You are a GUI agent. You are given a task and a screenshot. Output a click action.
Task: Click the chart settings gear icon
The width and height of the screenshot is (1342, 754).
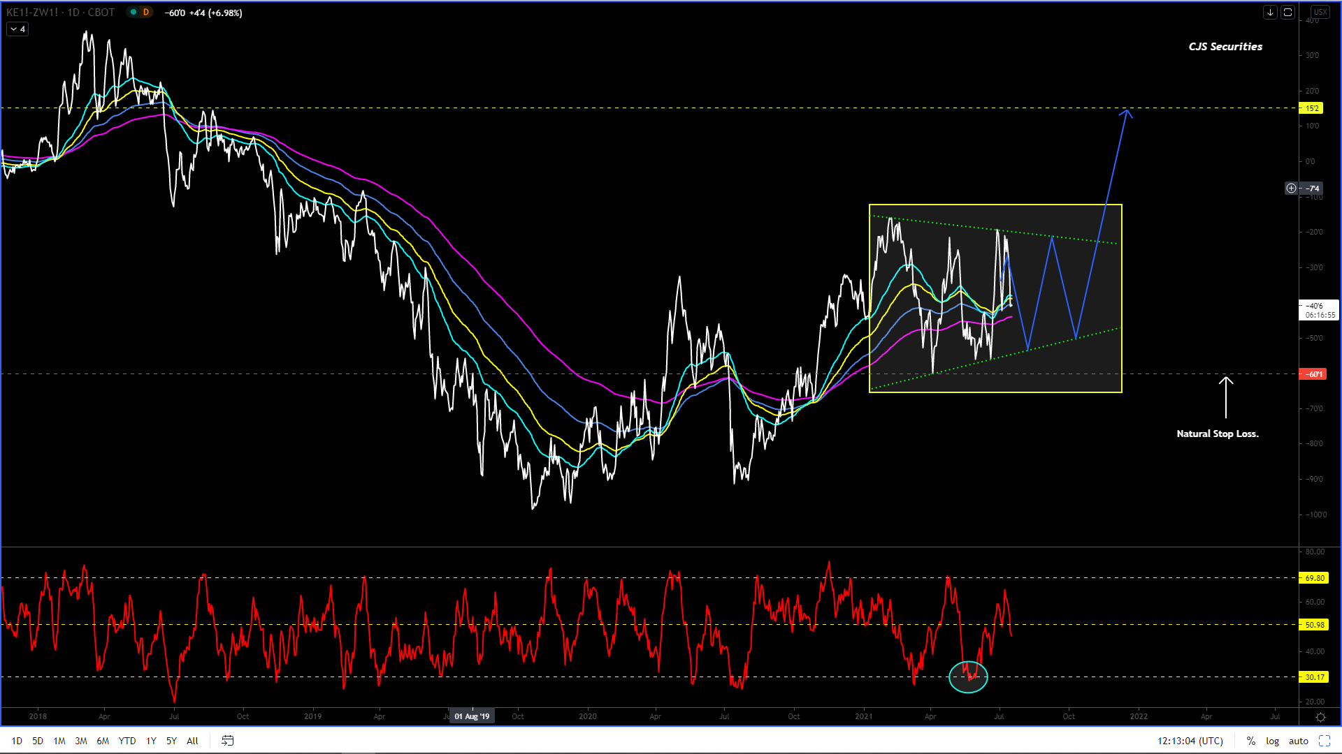point(1320,717)
